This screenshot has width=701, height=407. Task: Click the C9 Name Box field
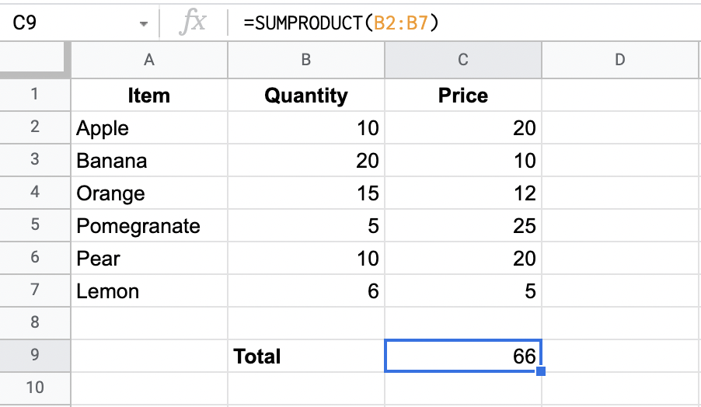pyautogui.click(x=62, y=23)
